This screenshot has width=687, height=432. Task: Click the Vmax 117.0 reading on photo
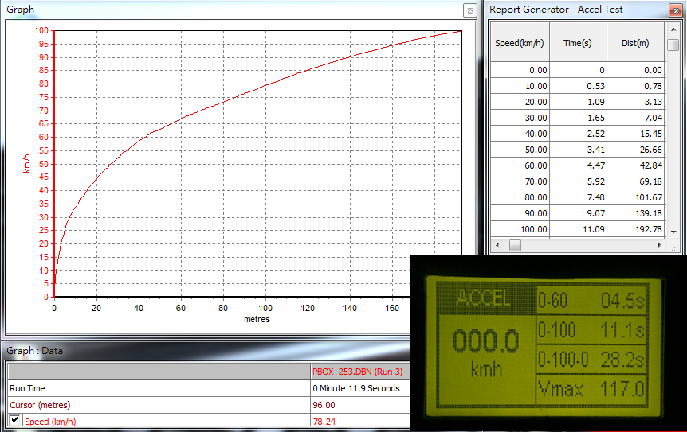click(591, 389)
